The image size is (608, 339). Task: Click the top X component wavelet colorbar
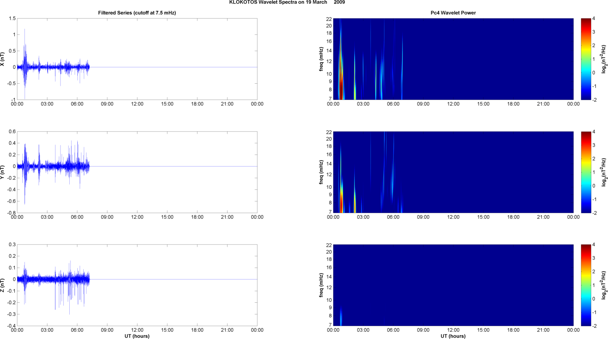(586, 59)
